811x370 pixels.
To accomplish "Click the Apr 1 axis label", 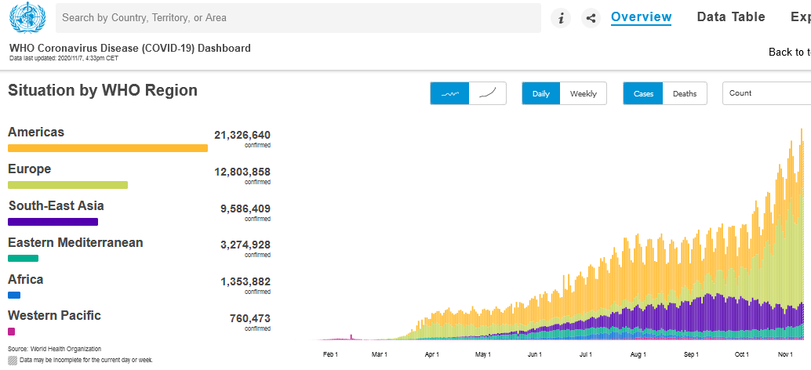I will (431, 354).
